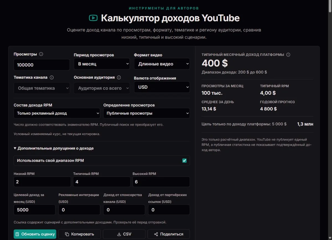Screen dimensions: 332x240
Task: Click the 400 $ typical income value
Action: pyautogui.click(x=215, y=63)
